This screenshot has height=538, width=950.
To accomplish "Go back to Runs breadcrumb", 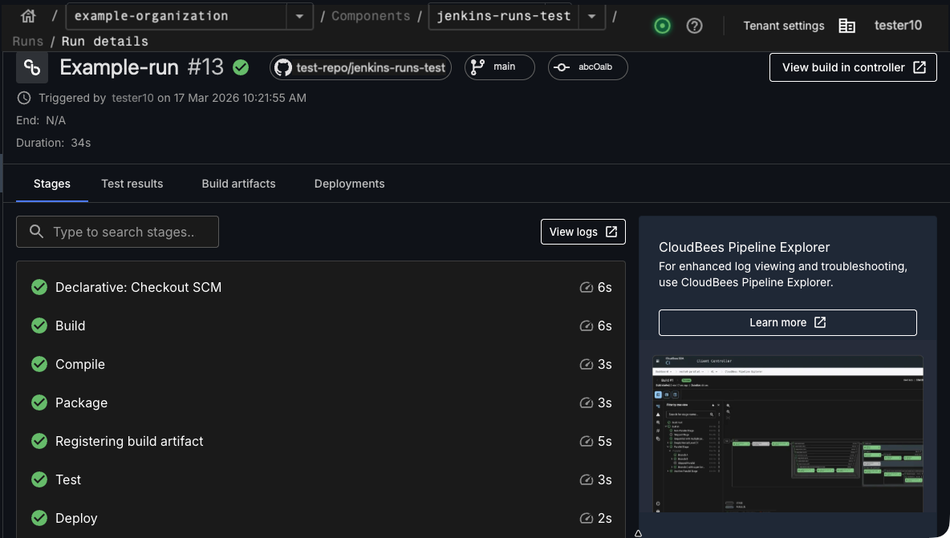I will (28, 41).
